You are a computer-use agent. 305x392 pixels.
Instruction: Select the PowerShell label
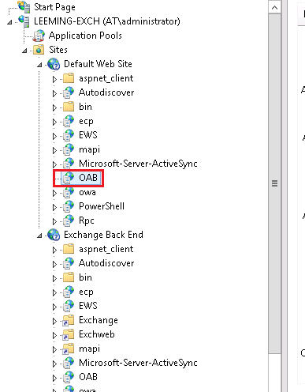click(x=102, y=206)
